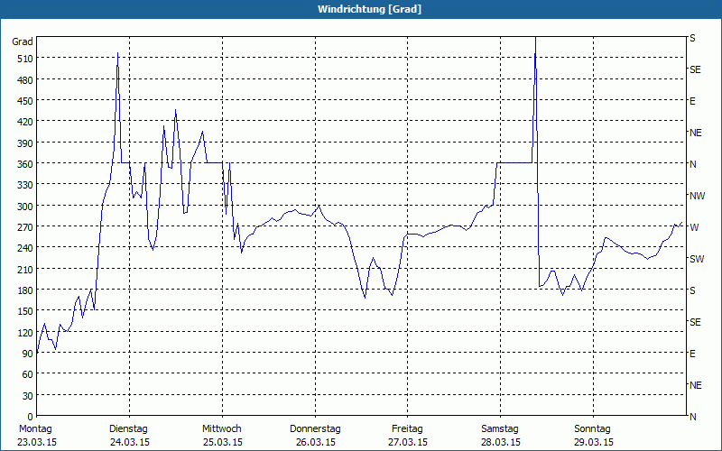Click the NW compass label on the right axis

(x=697, y=196)
